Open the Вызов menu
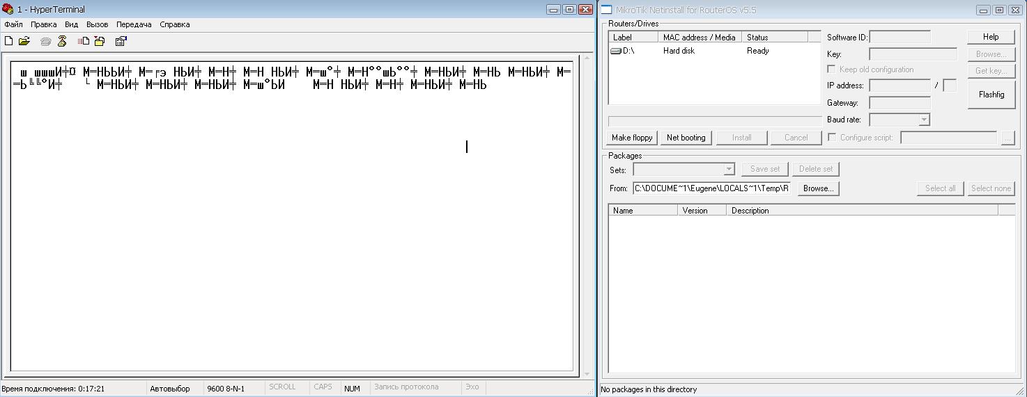This screenshot has height=397, width=1027. (97, 24)
